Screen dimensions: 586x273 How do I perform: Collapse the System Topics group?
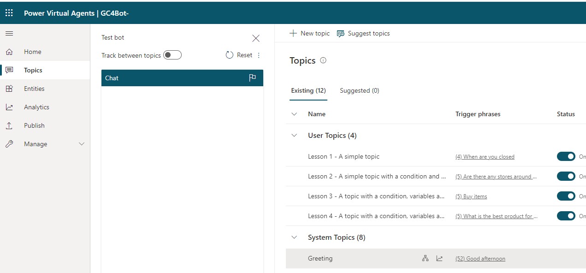pos(294,237)
